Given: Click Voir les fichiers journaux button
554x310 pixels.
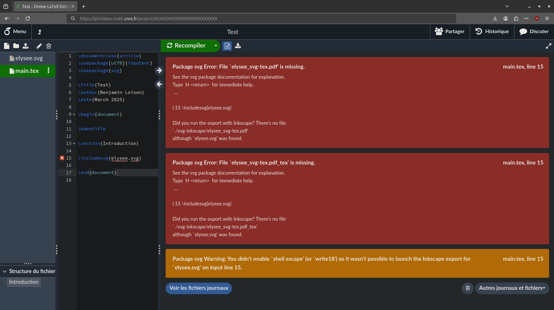Looking at the screenshot, I should tap(199, 288).
